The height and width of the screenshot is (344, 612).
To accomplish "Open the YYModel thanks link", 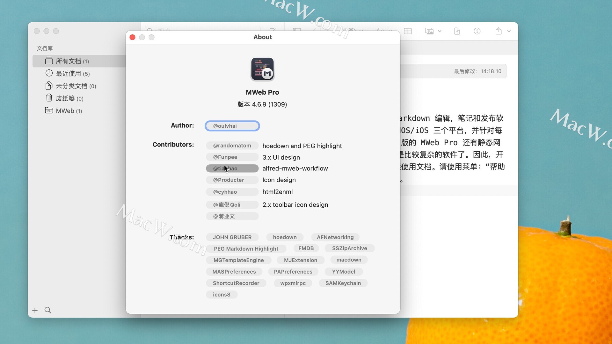I will point(344,272).
